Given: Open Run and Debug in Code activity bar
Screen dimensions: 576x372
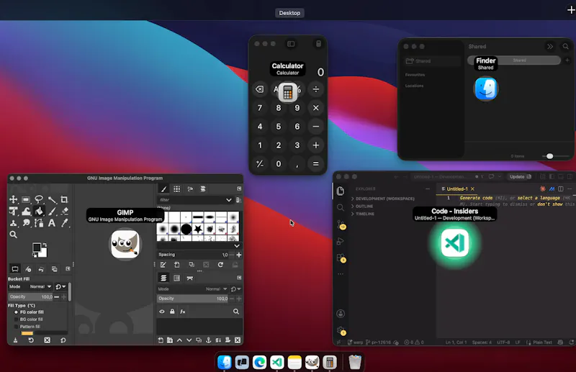Looking at the screenshot, I should [x=341, y=241].
